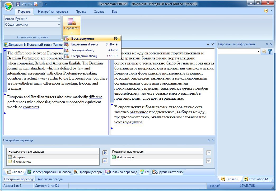Switch to the Правила перевода tab
The width and height of the screenshot is (276, 191).
pos(121,172)
